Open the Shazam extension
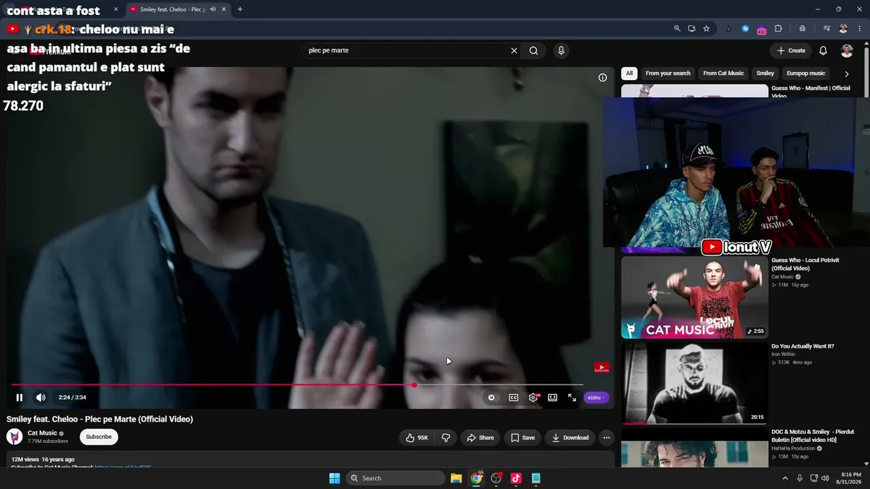The height and width of the screenshot is (489, 870). pyautogui.click(x=746, y=29)
